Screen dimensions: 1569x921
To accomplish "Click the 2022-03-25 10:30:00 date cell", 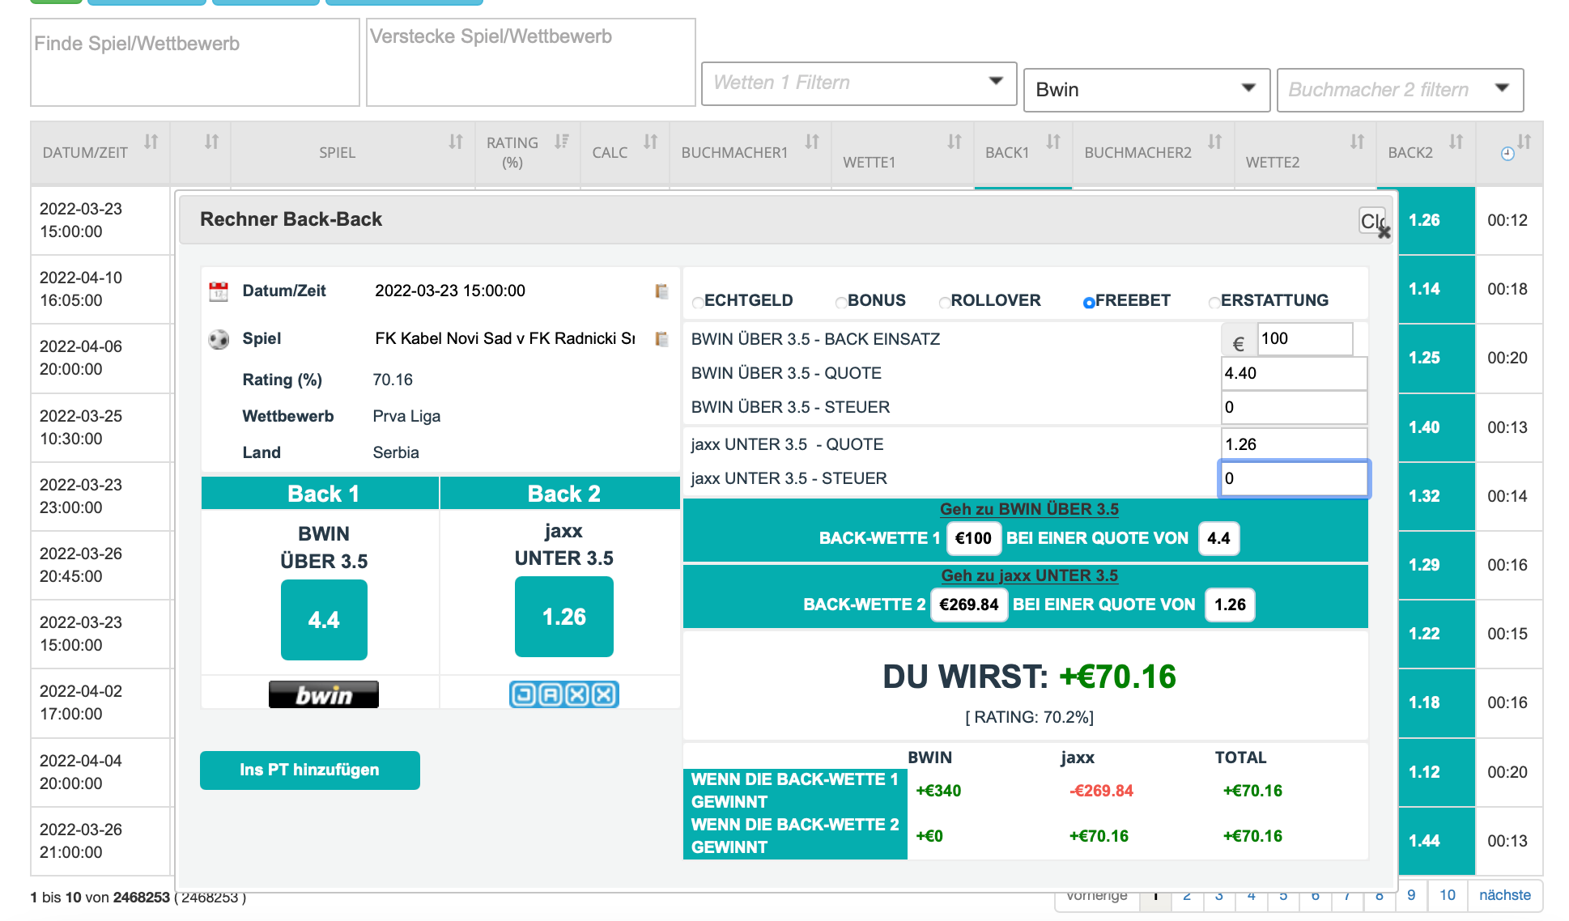I will tap(100, 427).
